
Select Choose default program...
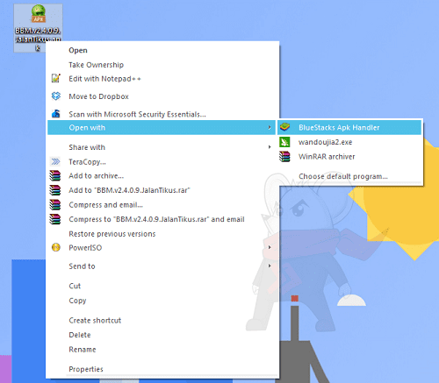[x=349, y=176]
